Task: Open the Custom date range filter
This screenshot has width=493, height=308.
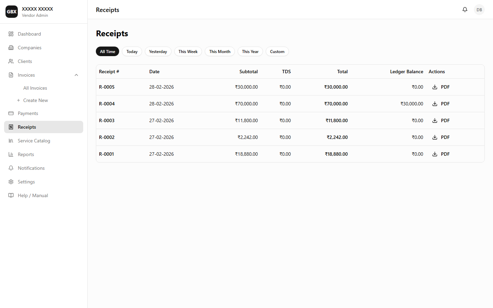Action: (x=277, y=51)
